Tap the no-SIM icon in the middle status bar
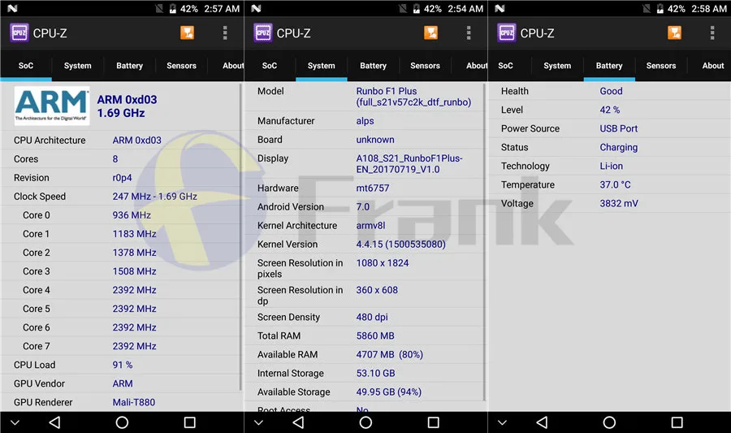The height and width of the screenshot is (433, 731). tap(403, 8)
